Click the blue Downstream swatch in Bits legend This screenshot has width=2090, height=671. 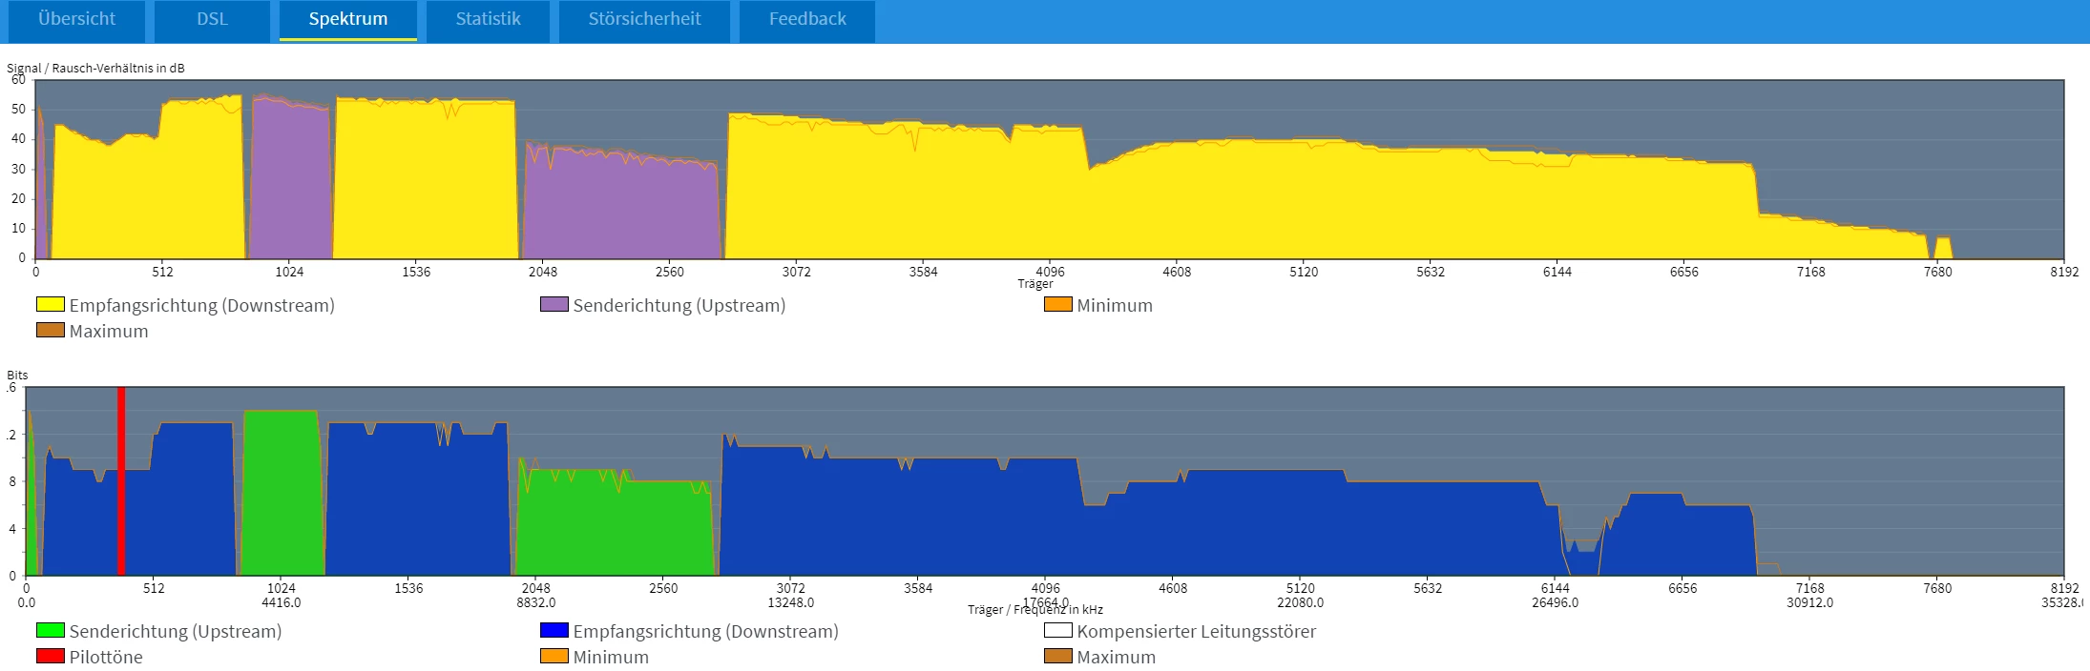[554, 631]
